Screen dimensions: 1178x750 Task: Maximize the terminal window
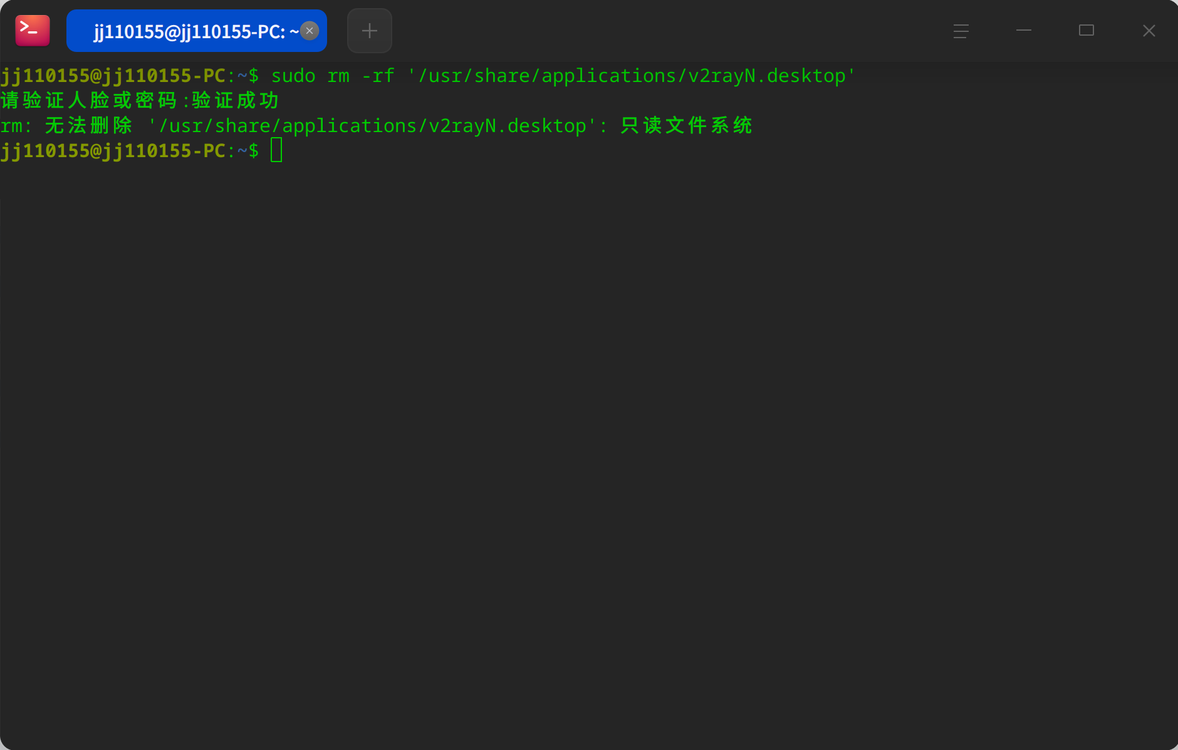click(x=1086, y=31)
